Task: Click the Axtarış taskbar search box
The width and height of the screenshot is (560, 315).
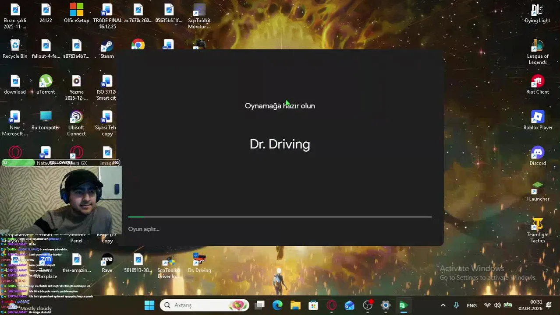Action: point(205,305)
